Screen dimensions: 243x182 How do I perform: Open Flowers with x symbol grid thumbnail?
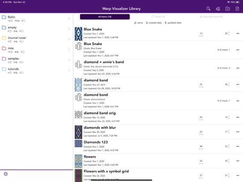point(78,175)
